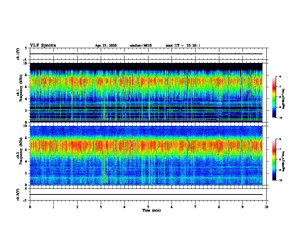
Task: Click the "ch.3(V)" waveform axis label
Action: pyautogui.click(x=18, y=194)
